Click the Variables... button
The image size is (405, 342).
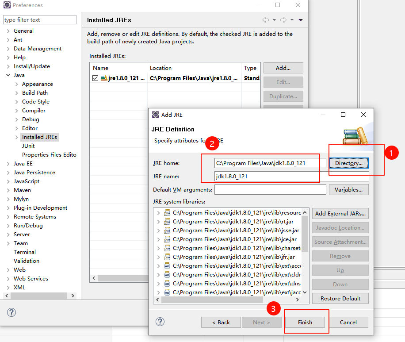[349, 190]
